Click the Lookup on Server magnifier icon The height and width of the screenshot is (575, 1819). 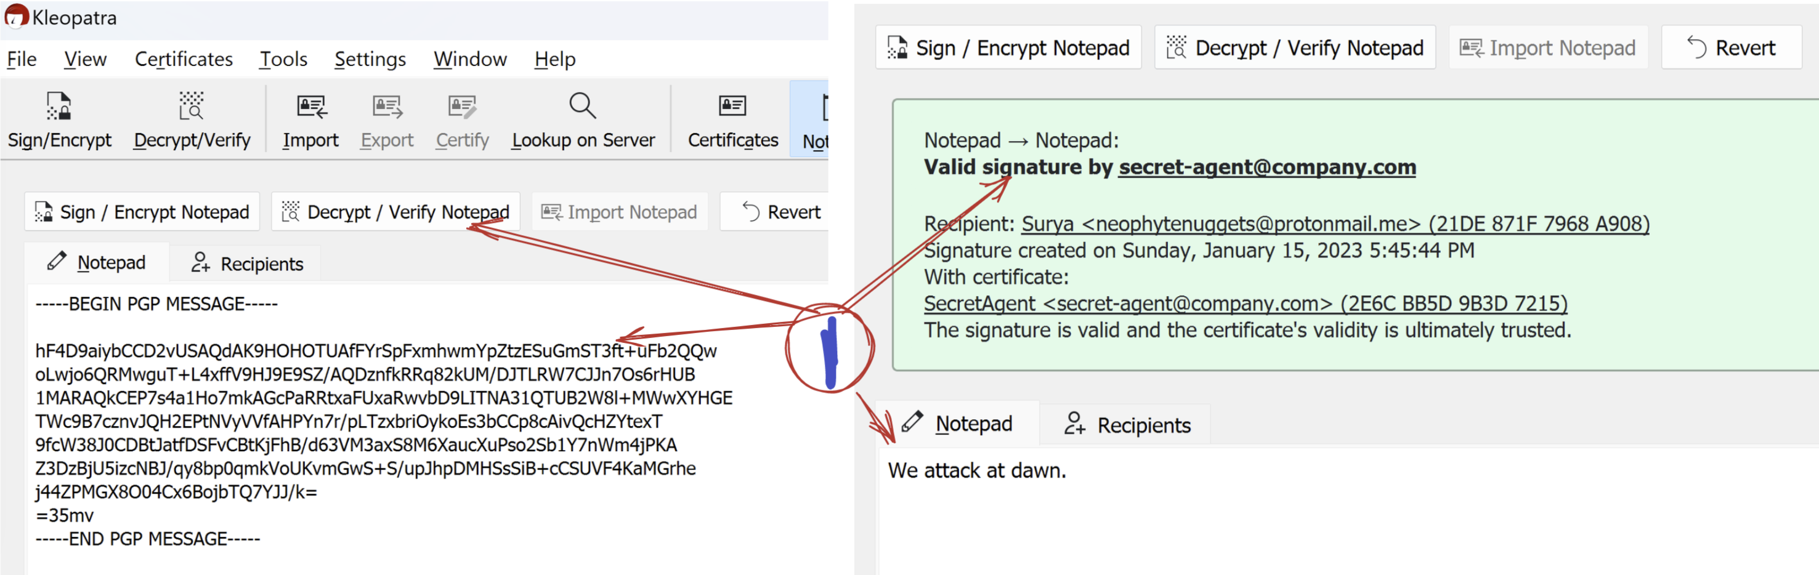(x=583, y=107)
